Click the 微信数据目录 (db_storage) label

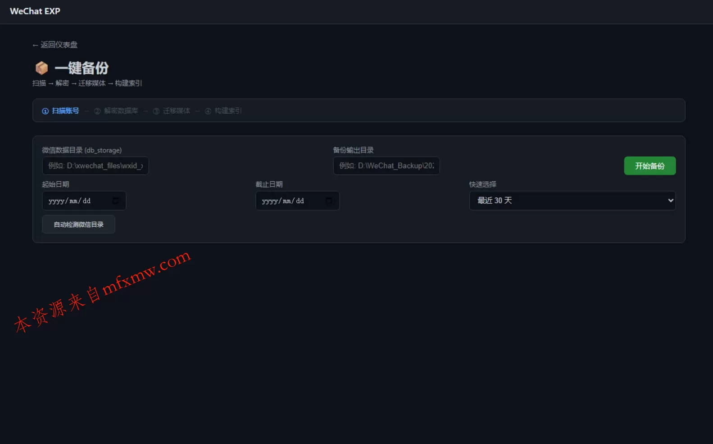pos(82,150)
